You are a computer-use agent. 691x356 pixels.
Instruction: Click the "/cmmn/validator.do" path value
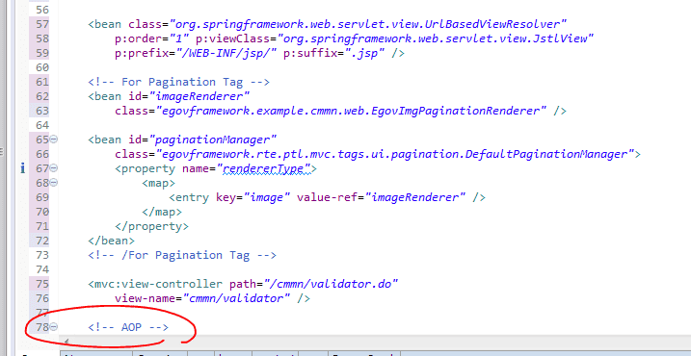(x=331, y=284)
